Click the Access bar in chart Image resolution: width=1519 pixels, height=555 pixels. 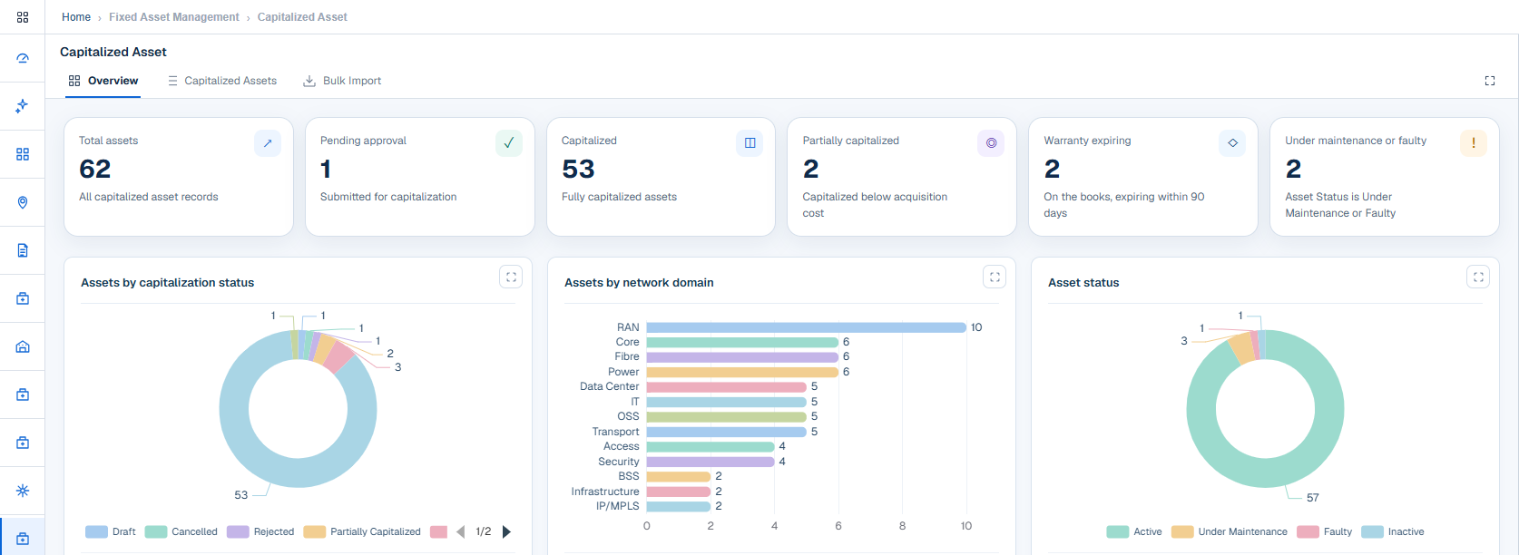(710, 447)
